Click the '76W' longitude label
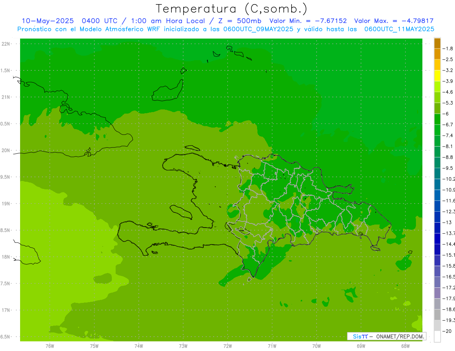This screenshot has width=455, height=351. pyautogui.click(x=50, y=346)
